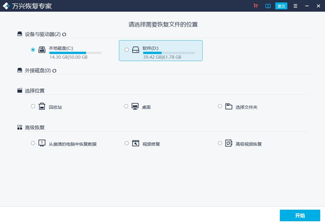
Task: Open the user guide book icon
Action: coord(268,6)
